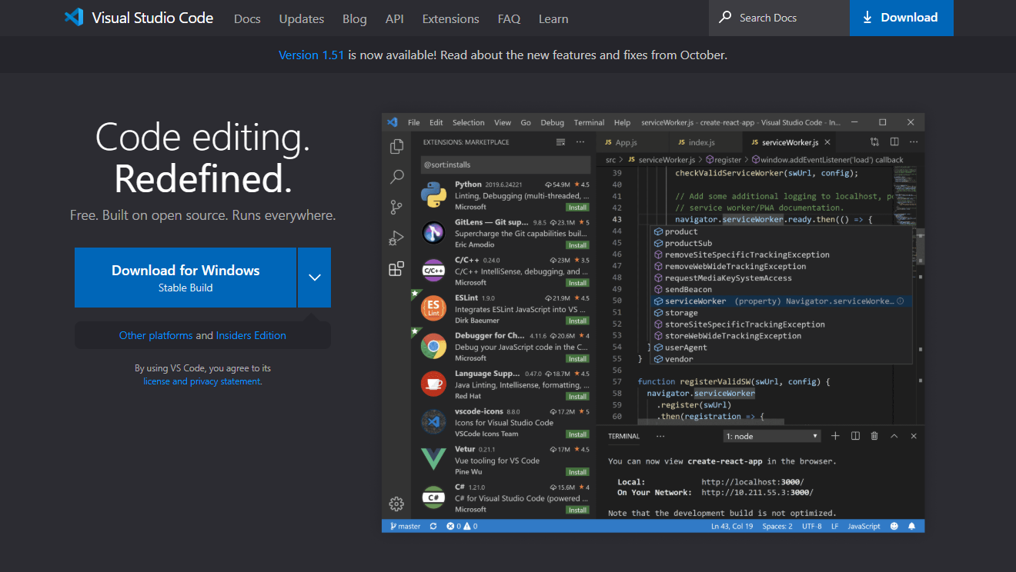This screenshot has width=1016, height=572.
Task: Click the Python extension logo
Action: [x=434, y=195]
